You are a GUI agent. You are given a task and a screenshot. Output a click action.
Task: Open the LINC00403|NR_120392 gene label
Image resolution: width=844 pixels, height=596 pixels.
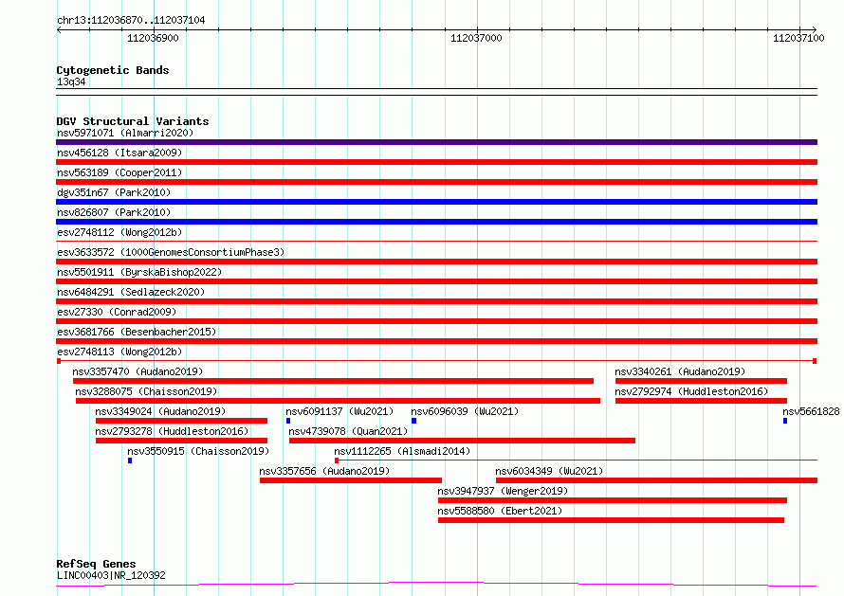(x=111, y=575)
